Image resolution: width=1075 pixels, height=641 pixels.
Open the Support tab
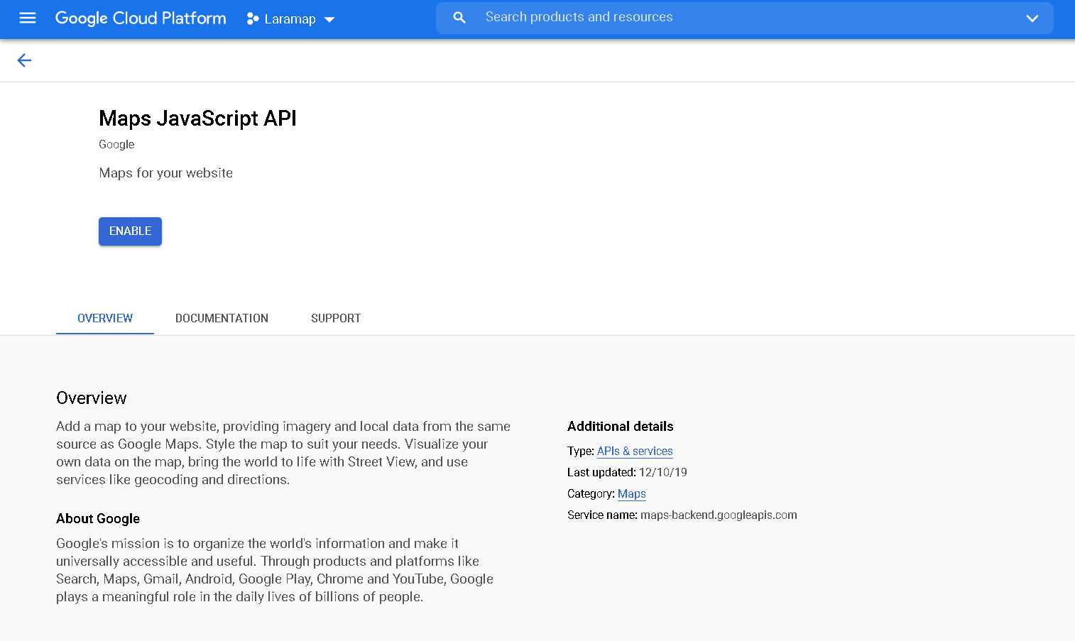[x=335, y=318]
